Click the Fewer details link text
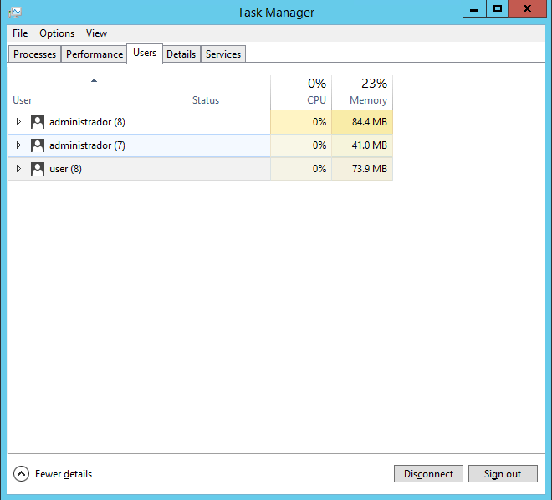The image size is (552, 500). click(64, 474)
